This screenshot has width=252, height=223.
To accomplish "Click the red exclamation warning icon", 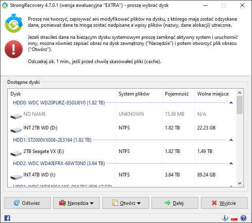I will pyautogui.click(x=14, y=49).
